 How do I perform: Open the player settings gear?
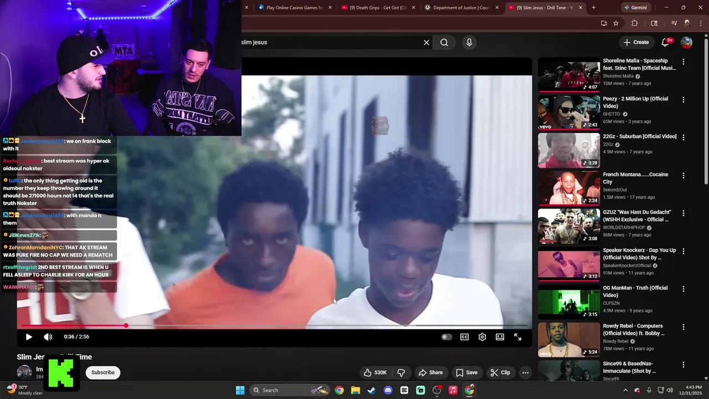[482, 337]
